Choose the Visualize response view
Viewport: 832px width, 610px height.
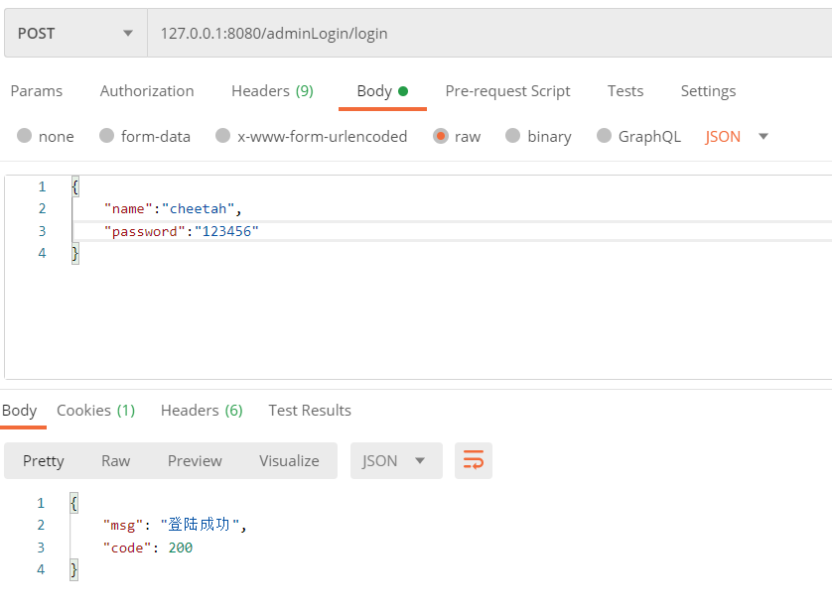click(289, 460)
